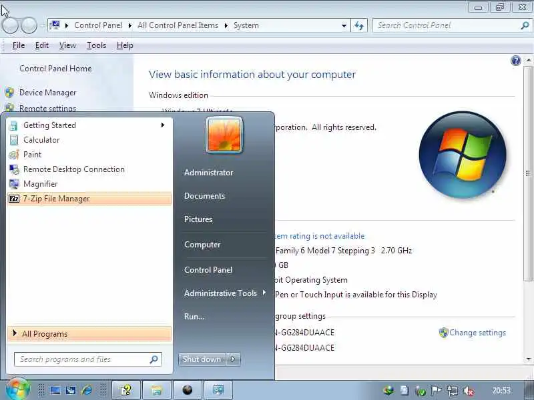Expand the Getting Started submenu arrow
This screenshot has width=534, height=400.
click(162, 125)
